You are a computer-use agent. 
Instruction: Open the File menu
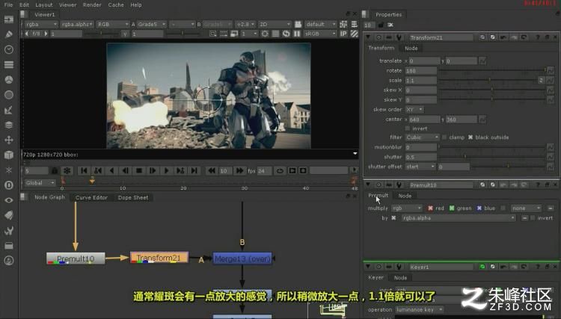tap(8, 4)
